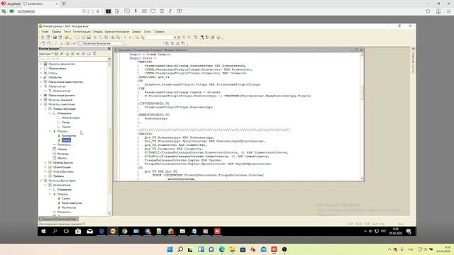The width and height of the screenshot is (454, 255).
Task: Click the AnyDesk session recording icon
Action: click(x=179, y=11)
